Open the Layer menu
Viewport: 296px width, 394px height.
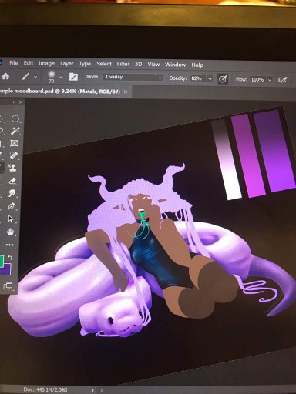(x=67, y=63)
